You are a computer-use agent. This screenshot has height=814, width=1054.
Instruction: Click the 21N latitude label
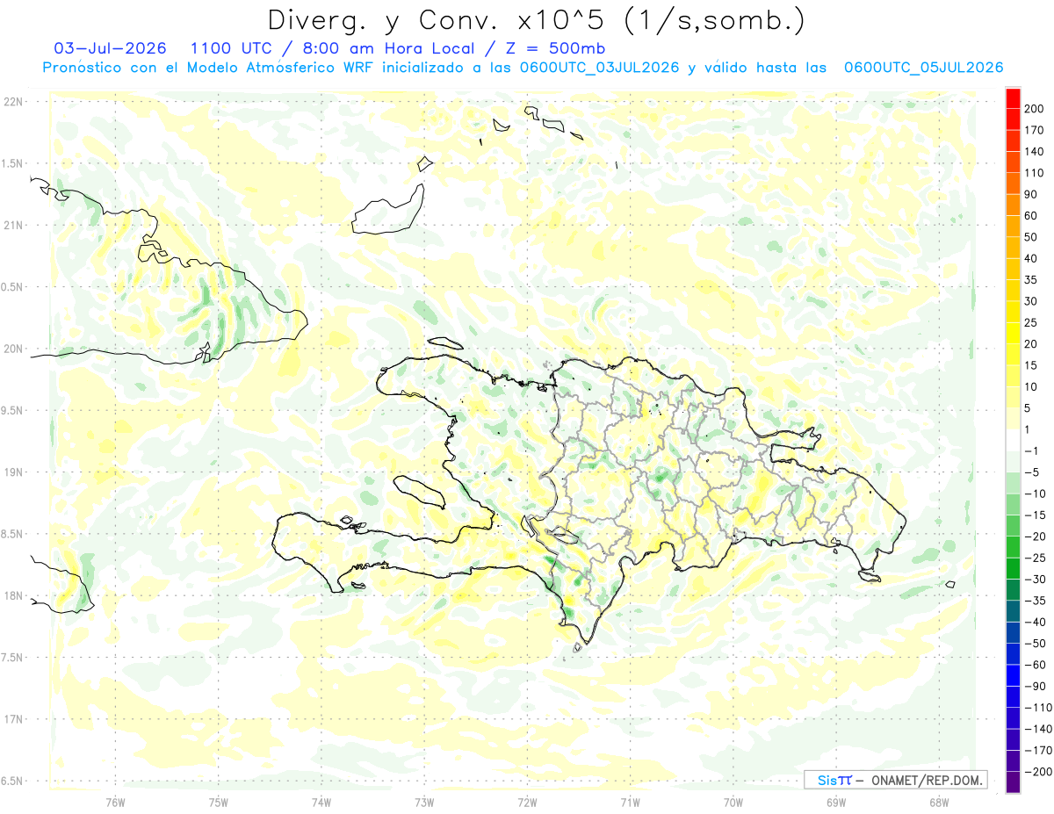(14, 226)
